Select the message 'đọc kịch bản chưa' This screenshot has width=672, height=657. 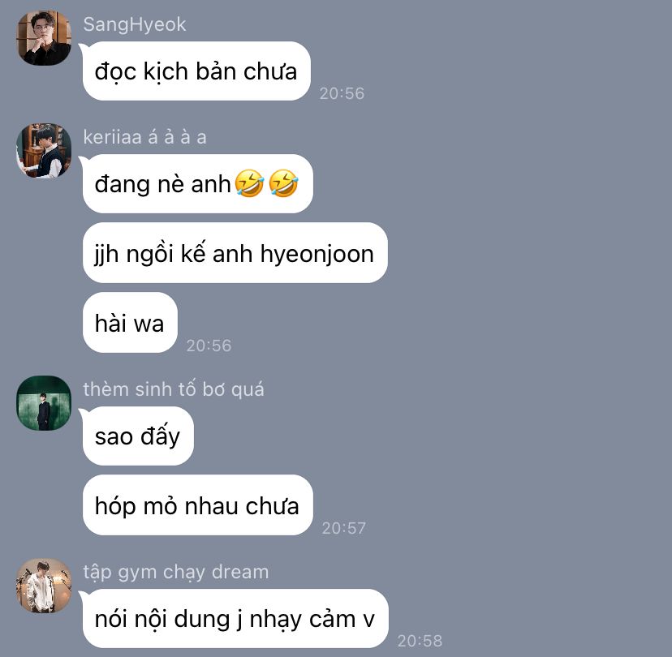(196, 71)
